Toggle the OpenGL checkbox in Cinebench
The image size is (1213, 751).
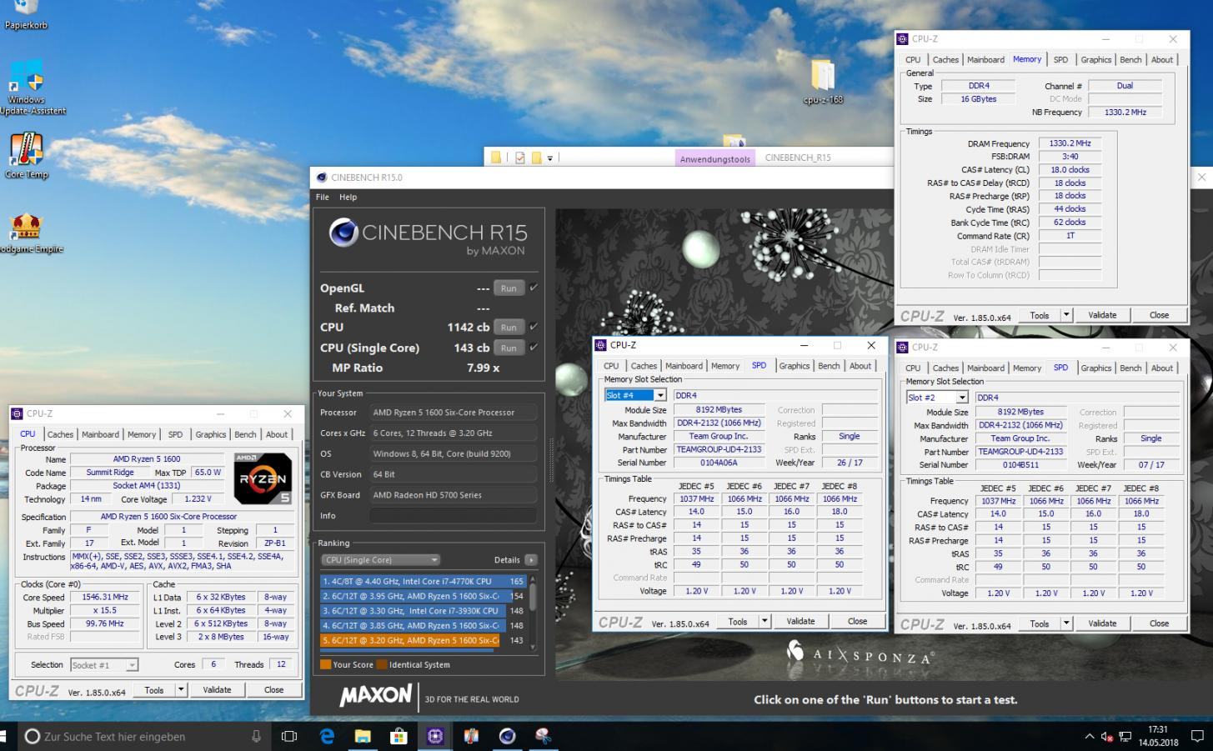tap(534, 288)
